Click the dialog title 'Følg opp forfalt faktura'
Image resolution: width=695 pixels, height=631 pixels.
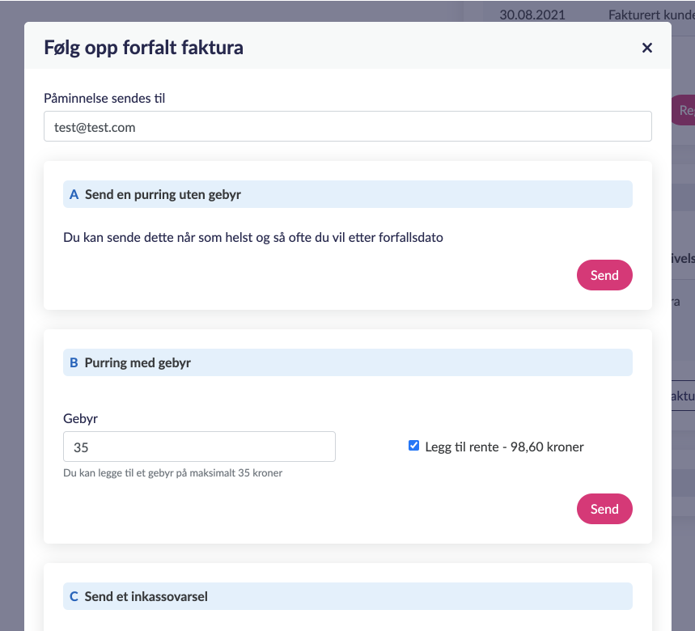click(143, 48)
